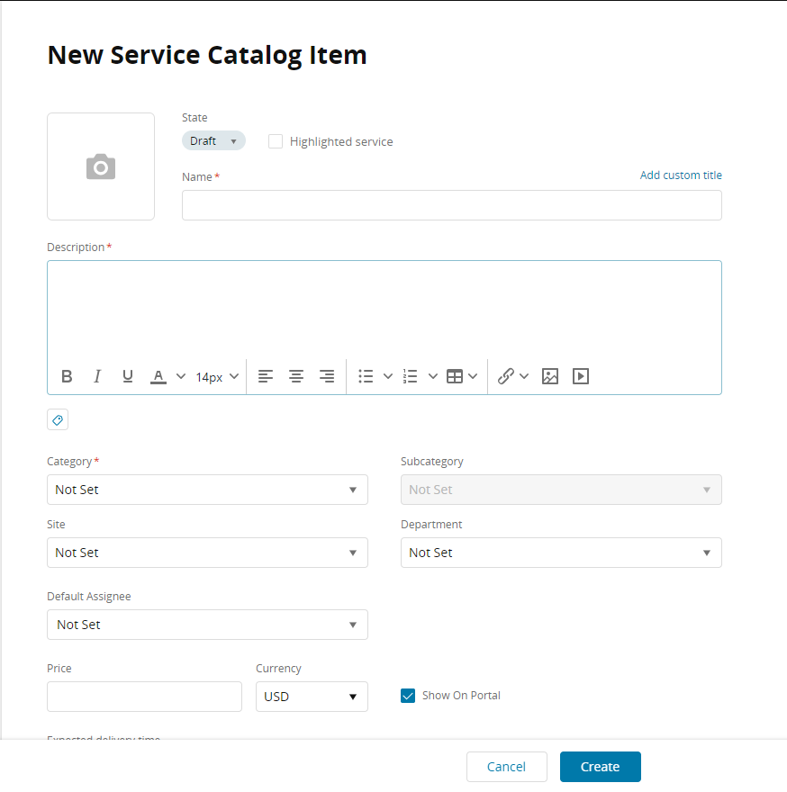The height and width of the screenshot is (792, 787).
Task: Insert an image into description
Action: (550, 376)
